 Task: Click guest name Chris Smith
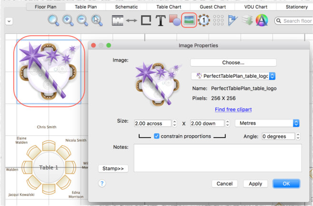coord(47,127)
